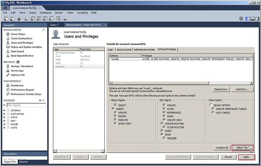Click the Unselect All button
The width and height of the screenshot is (261, 166).
pyautogui.click(x=222, y=147)
